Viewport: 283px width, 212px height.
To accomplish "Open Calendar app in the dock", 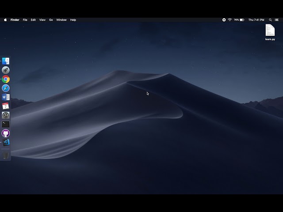I will [x=6, y=106].
